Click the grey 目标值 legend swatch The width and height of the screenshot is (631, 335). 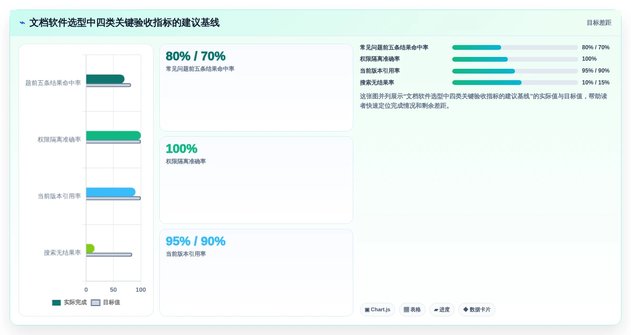(96, 303)
